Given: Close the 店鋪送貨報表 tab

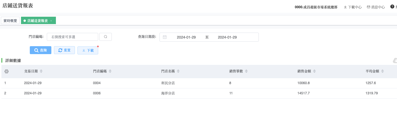Looking at the screenshot, I should pyautogui.click(x=51, y=21).
